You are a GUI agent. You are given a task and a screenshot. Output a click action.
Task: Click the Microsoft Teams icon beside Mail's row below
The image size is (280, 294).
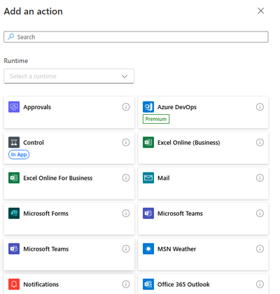[x=148, y=213]
